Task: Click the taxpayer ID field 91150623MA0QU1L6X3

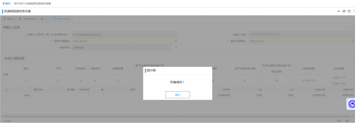Action: click(125, 35)
